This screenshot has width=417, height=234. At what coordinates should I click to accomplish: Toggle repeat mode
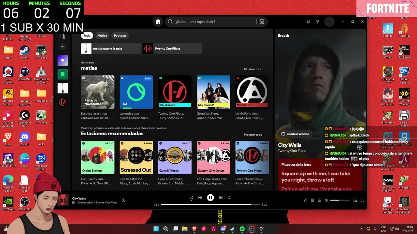tap(230, 198)
